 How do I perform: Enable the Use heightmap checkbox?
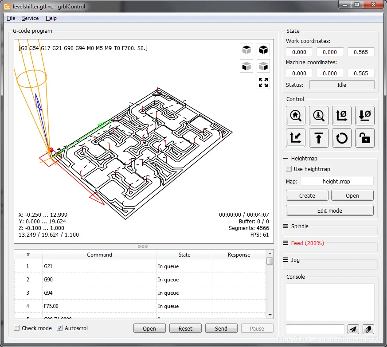(x=289, y=169)
